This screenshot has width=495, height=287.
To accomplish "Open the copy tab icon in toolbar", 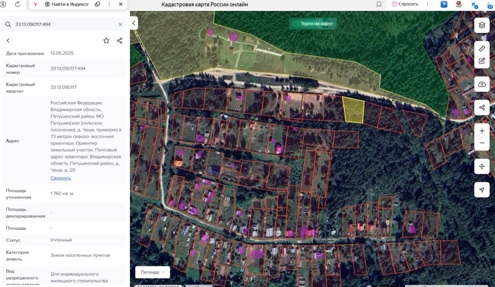I will click(97, 4).
